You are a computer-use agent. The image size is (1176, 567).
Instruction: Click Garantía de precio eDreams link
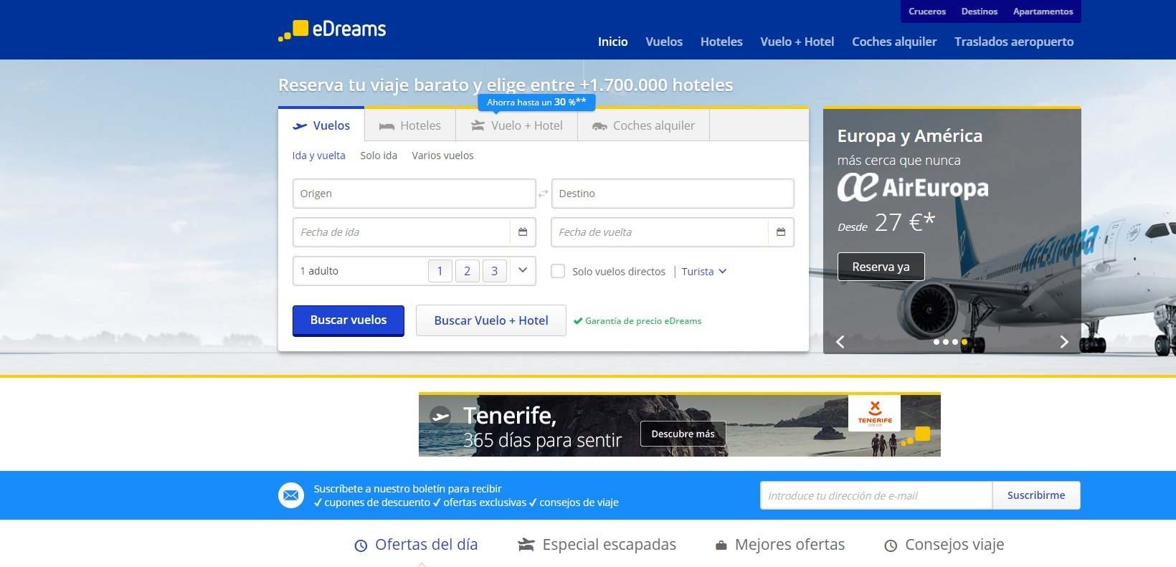[643, 321]
